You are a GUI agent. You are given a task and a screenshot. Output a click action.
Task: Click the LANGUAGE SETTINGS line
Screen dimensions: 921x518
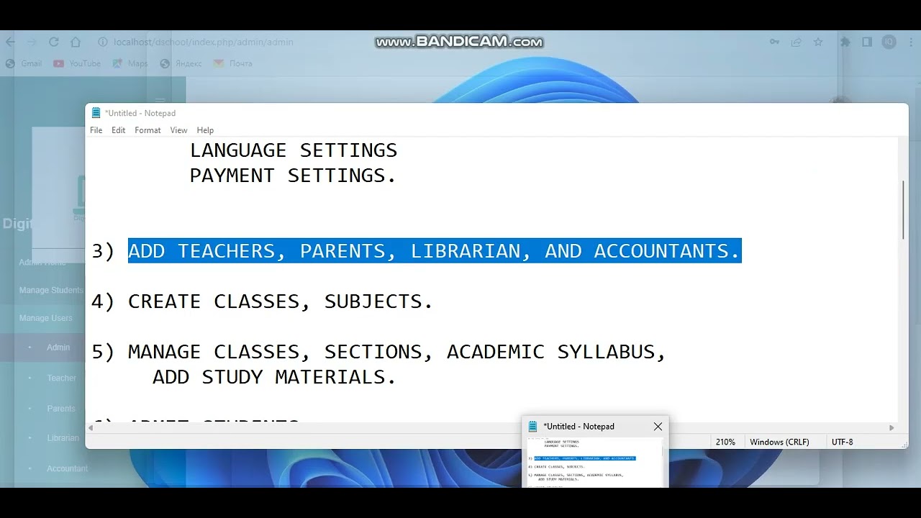294,150
